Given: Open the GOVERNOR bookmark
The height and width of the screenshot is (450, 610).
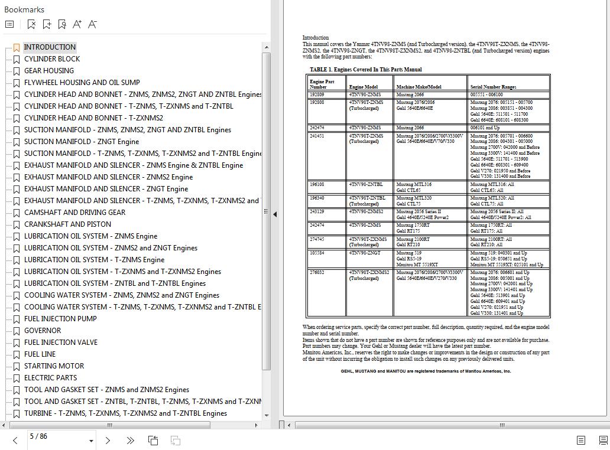Looking at the screenshot, I should (x=43, y=331).
